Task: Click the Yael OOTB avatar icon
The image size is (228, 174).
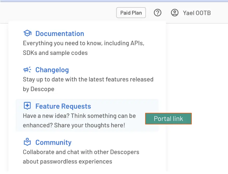Action: click(175, 12)
